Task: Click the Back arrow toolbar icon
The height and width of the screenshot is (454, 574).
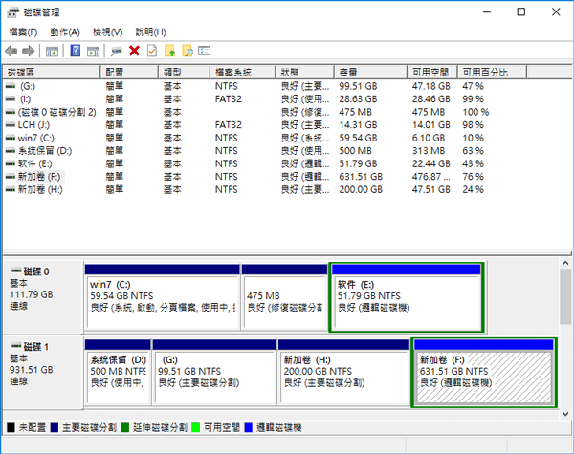Action: [11, 51]
